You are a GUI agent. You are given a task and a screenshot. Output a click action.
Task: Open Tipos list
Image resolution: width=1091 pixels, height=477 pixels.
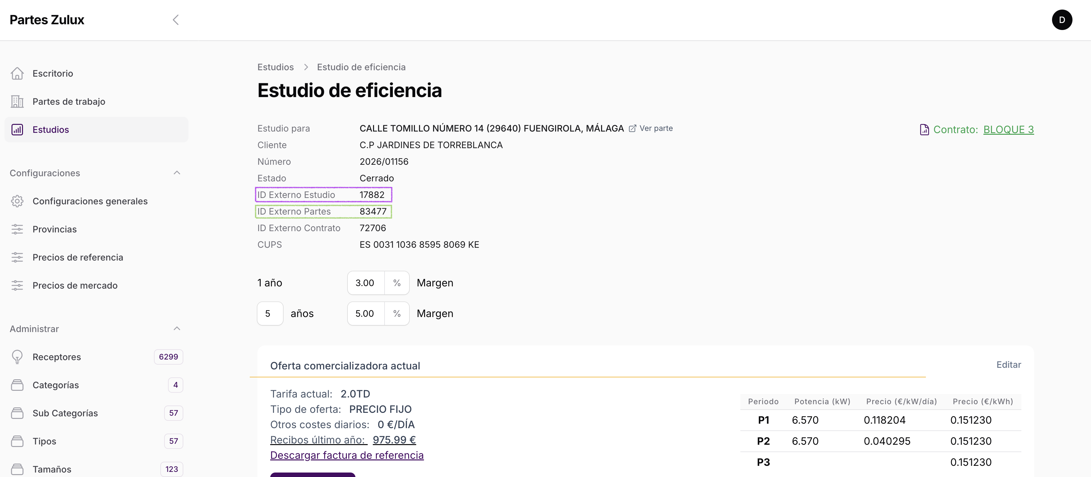pyautogui.click(x=96, y=441)
